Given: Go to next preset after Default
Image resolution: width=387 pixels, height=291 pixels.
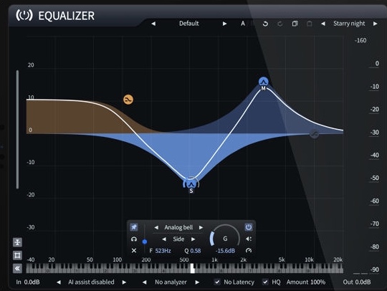Looking at the screenshot, I should pyautogui.click(x=224, y=24).
